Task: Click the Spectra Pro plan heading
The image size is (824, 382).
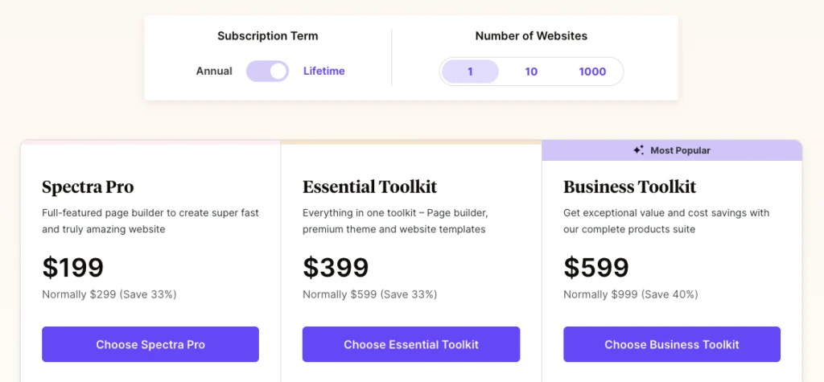Action: pyautogui.click(x=88, y=187)
